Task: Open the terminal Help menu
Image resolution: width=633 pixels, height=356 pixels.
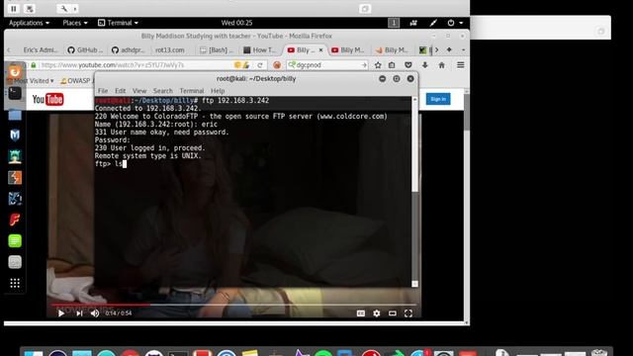Action: tap(218, 91)
